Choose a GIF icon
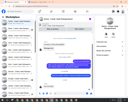 coord(51,94)
